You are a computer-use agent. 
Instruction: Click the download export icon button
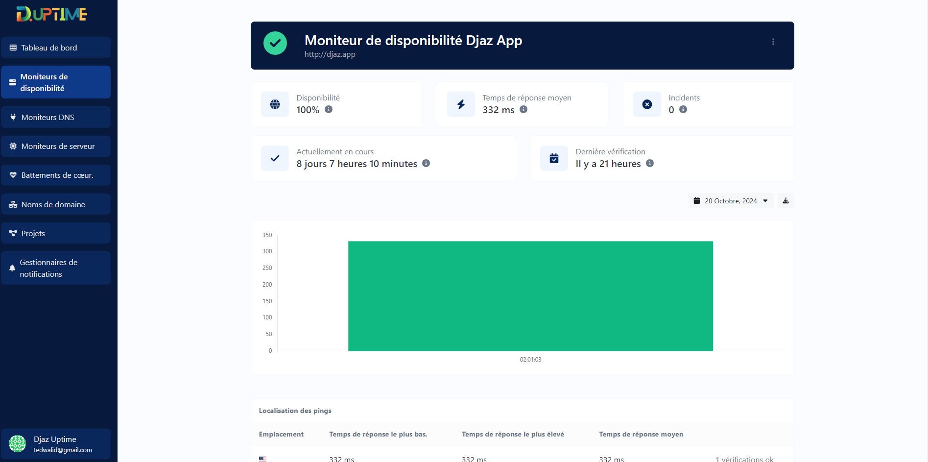(785, 201)
